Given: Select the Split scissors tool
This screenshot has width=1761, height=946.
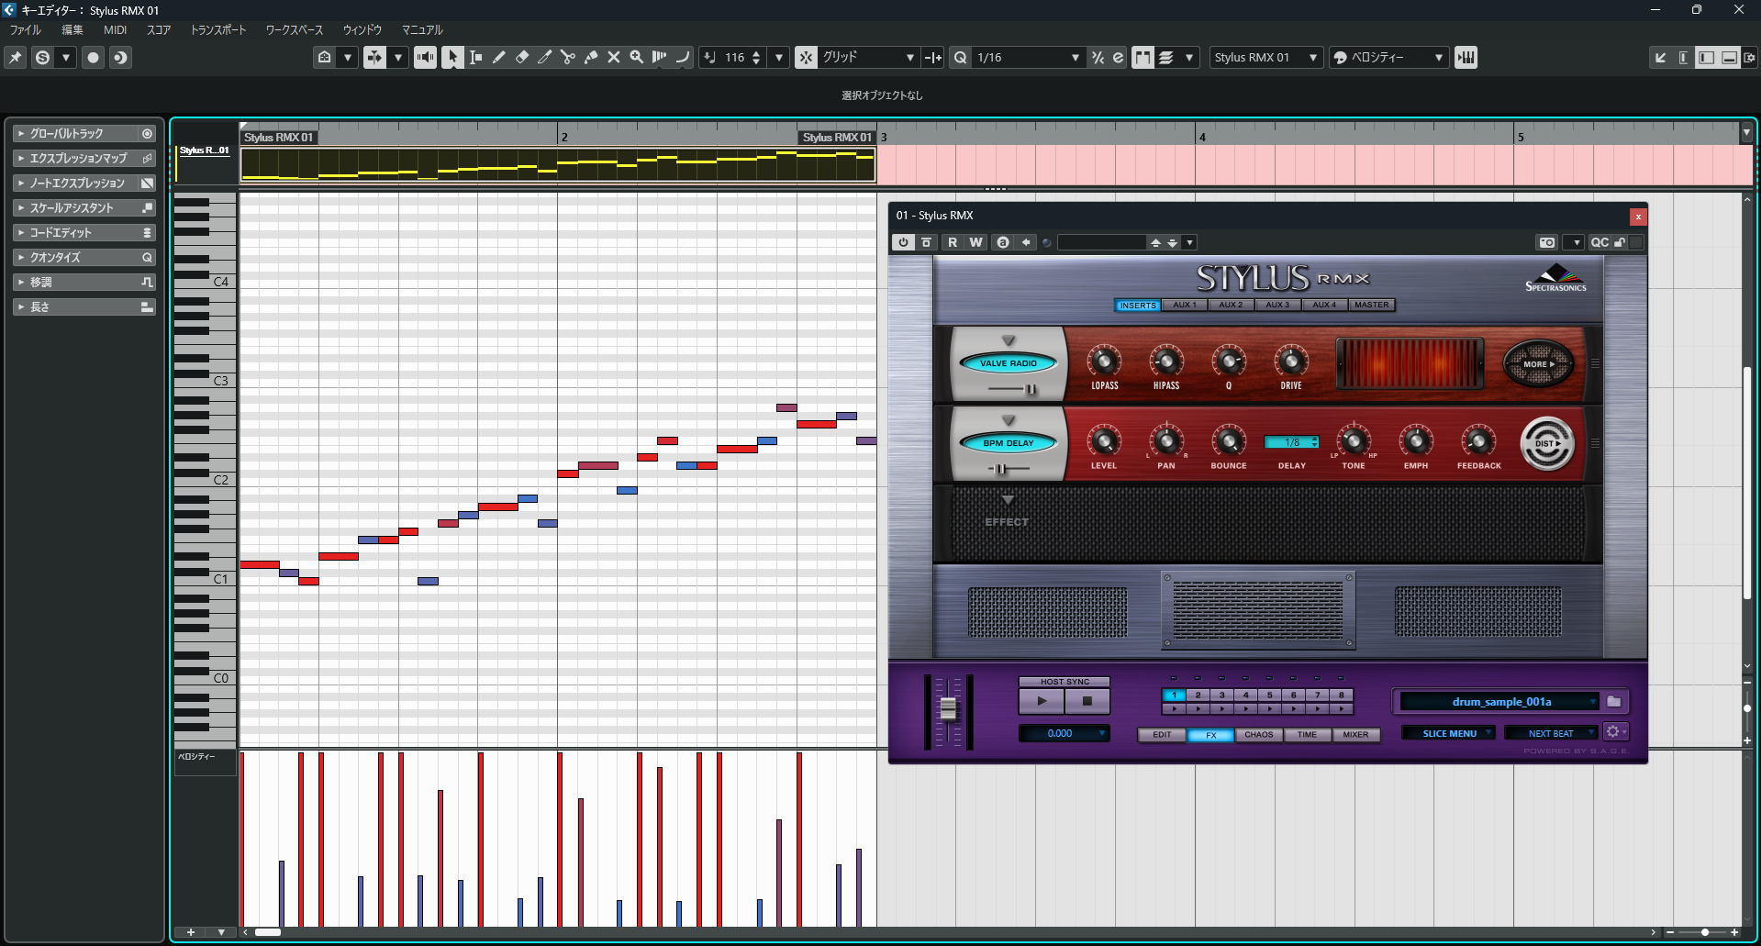Looking at the screenshot, I should [568, 57].
